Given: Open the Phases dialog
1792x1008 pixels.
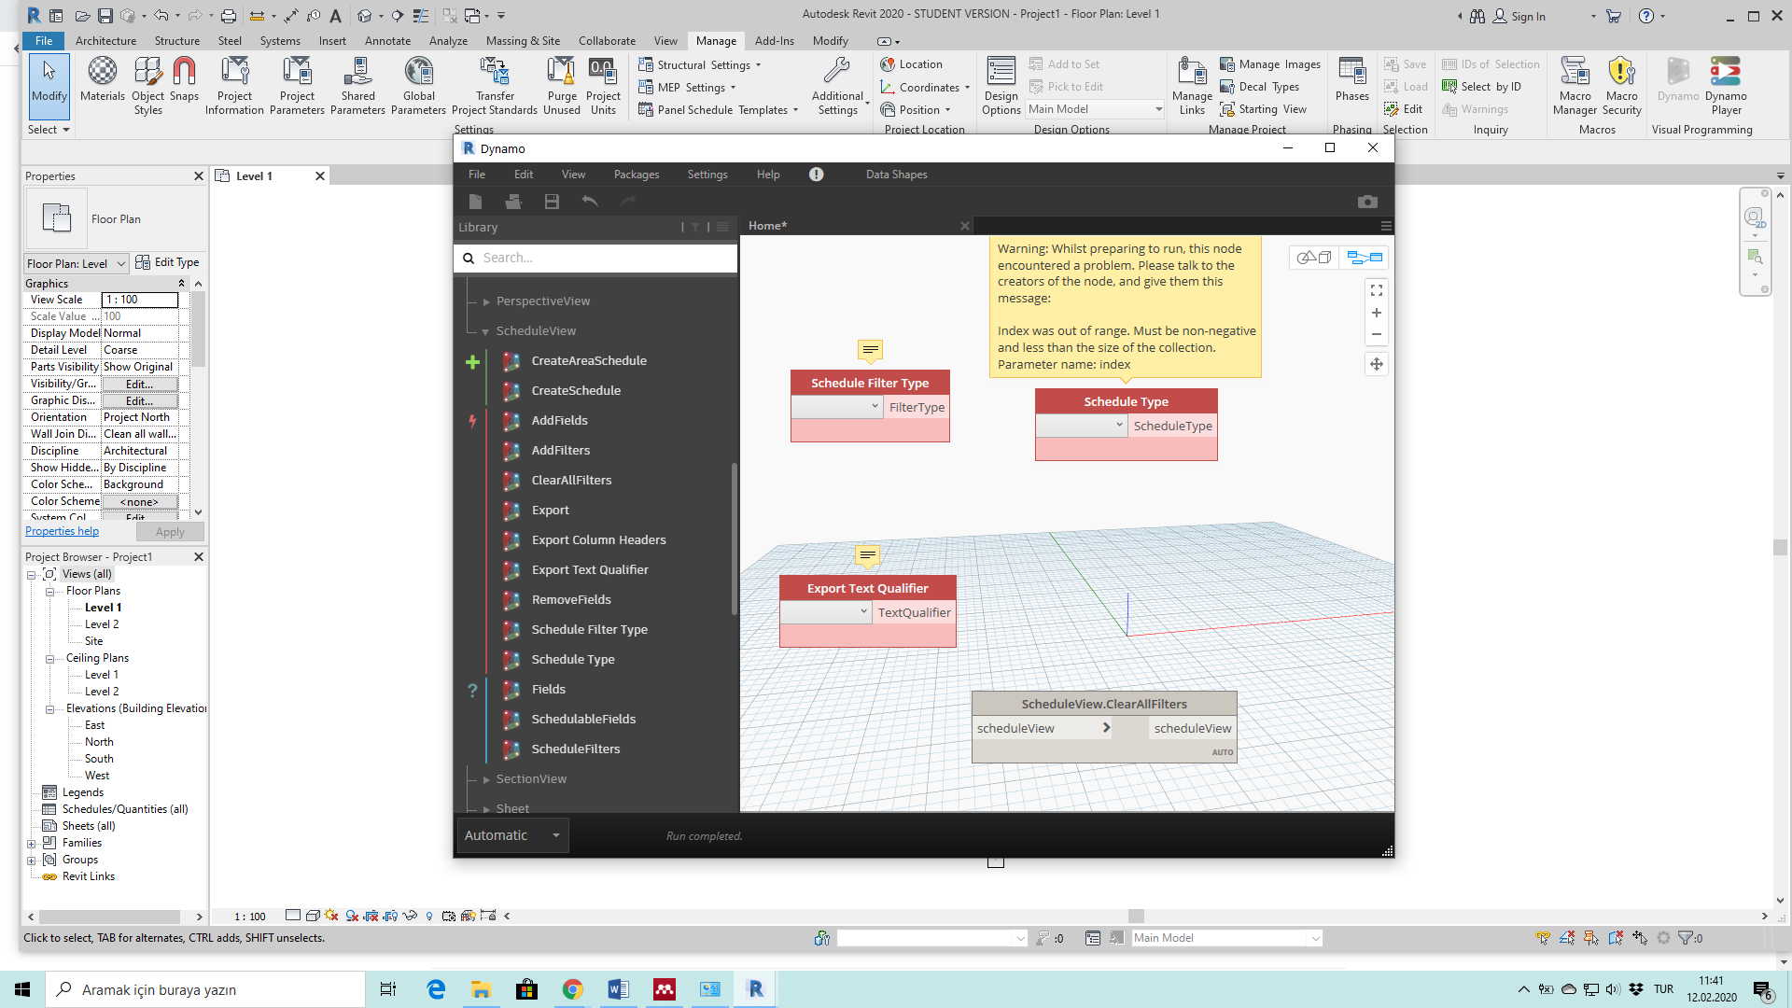Looking at the screenshot, I should (1351, 80).
